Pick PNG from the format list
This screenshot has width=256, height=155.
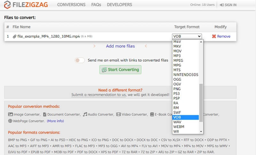pyautogui.click(x=186, y=89)
